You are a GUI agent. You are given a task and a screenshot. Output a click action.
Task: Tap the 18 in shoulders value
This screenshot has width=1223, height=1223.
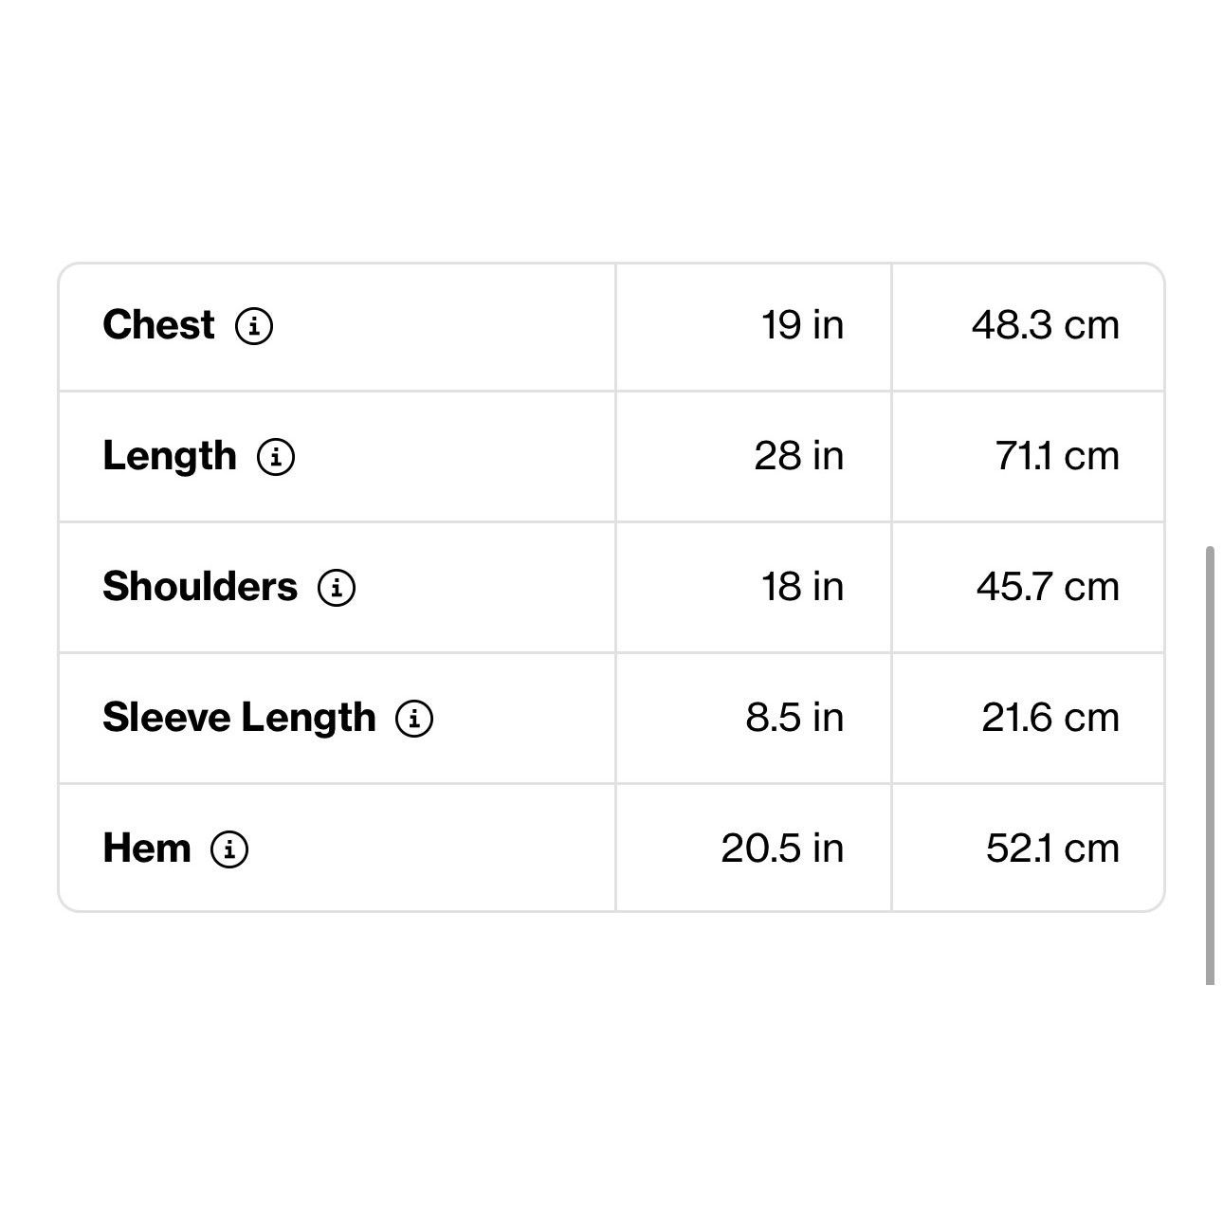click(x=802, y=587)
